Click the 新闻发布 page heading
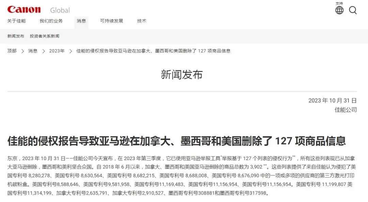Screen dimensions: 368x202 click(x=182, y=75)
